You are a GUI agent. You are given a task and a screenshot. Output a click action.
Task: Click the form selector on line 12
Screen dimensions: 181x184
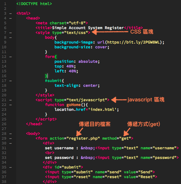point(50,57)
